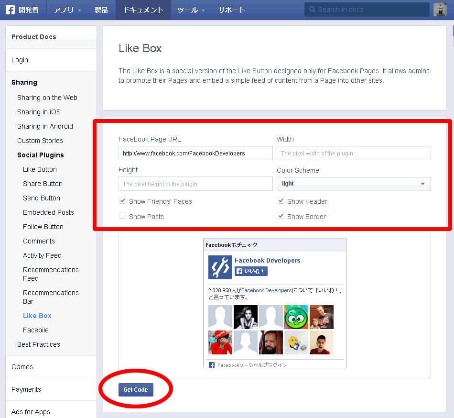Open Facepile doc page

click(x=36, y=330)
